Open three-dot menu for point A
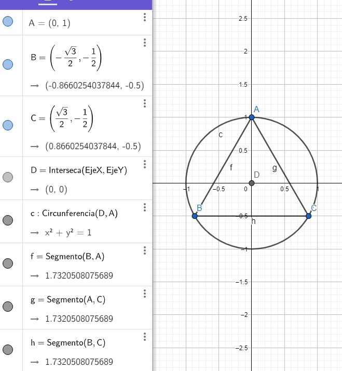The width and height of the screenshot is (342, 371). point(145,18)
